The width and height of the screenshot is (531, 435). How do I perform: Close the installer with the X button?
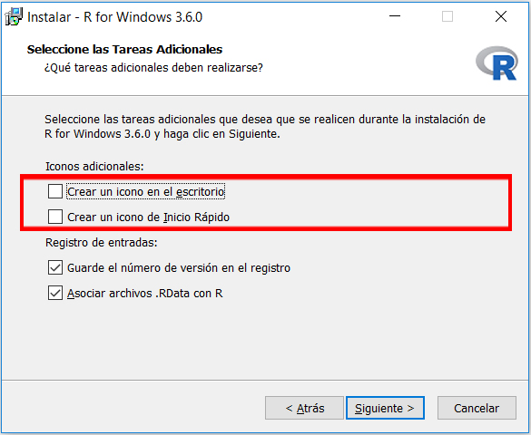(501, 16)
